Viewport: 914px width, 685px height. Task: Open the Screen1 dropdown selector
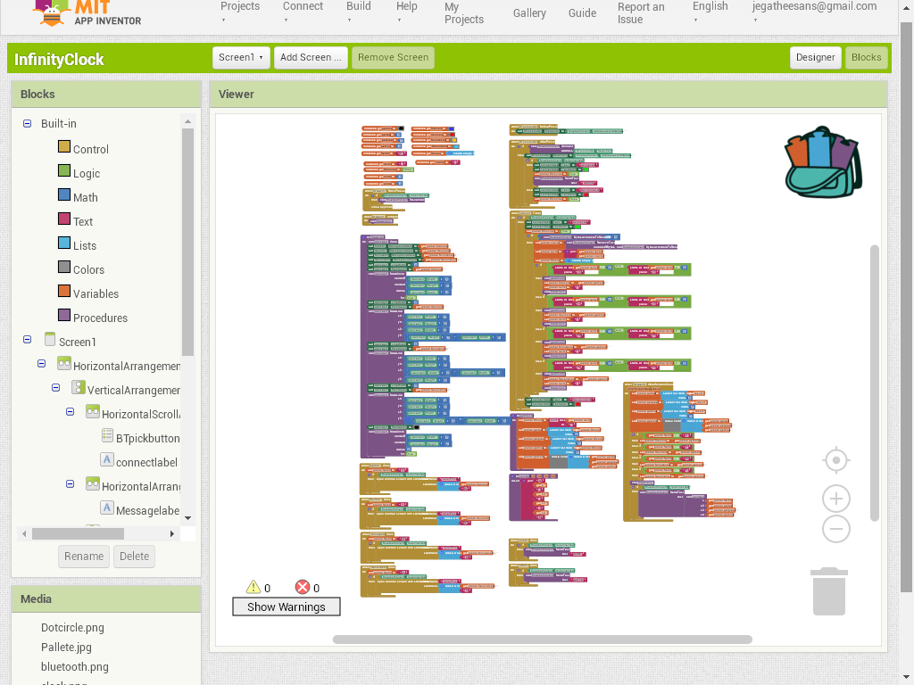(241, 57)
